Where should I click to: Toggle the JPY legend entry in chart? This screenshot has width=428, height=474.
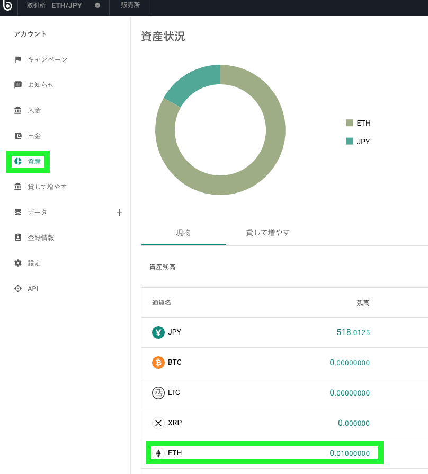(x=358, y=142)
